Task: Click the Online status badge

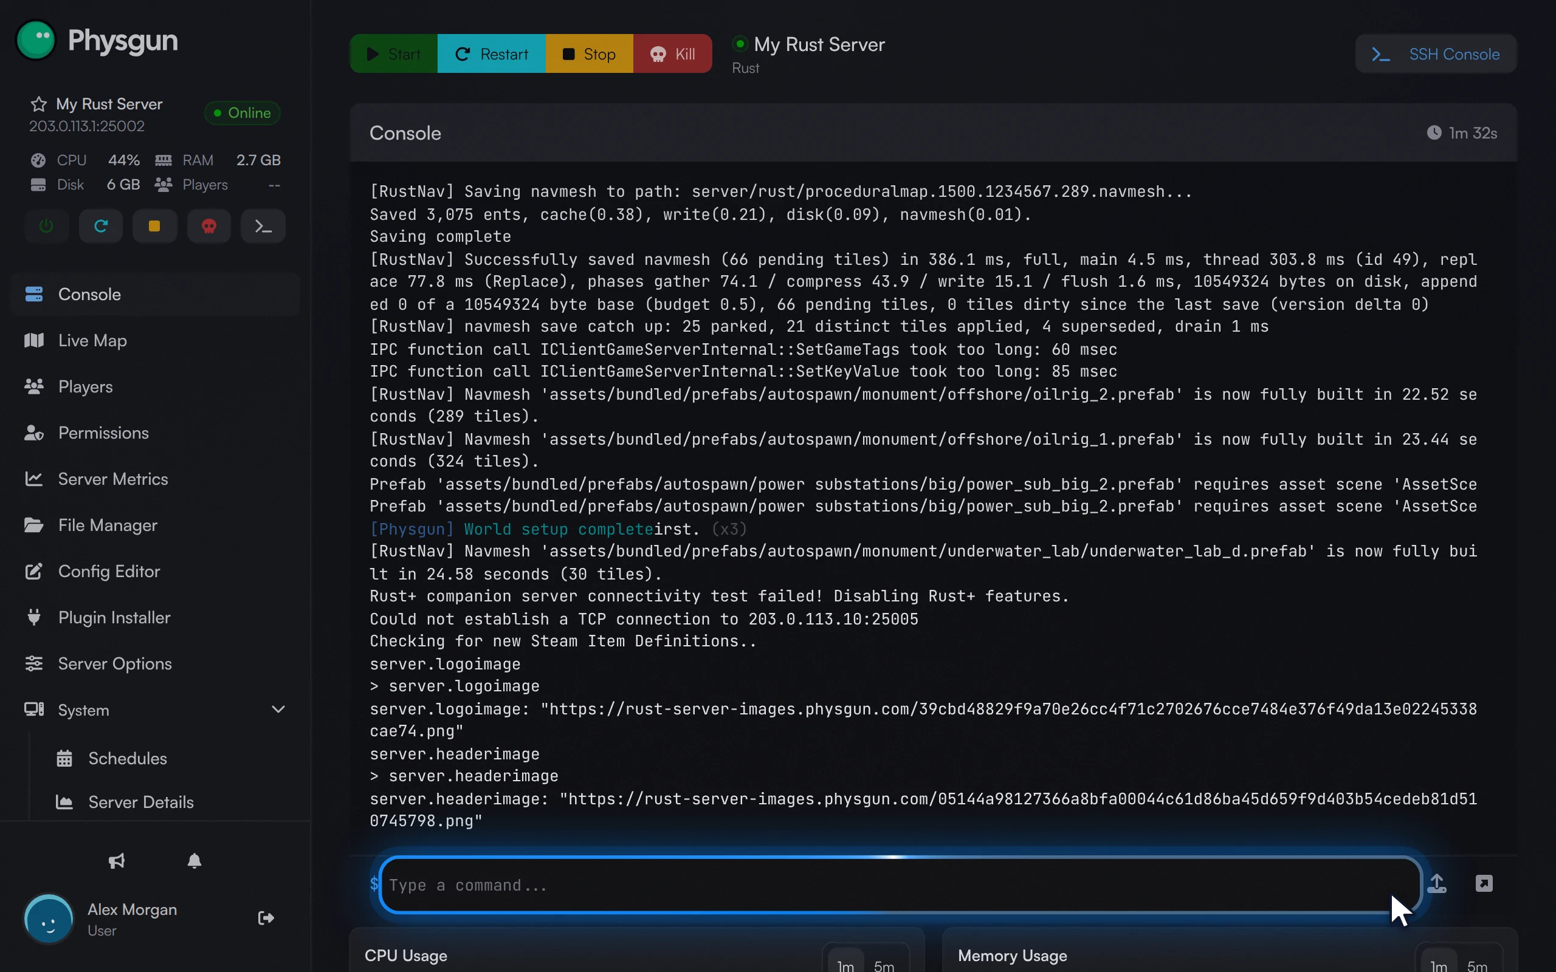Action: [x=243, y=113]
